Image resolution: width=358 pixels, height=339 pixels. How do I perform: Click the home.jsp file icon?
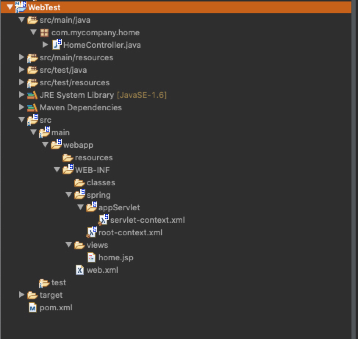(92, 257)
